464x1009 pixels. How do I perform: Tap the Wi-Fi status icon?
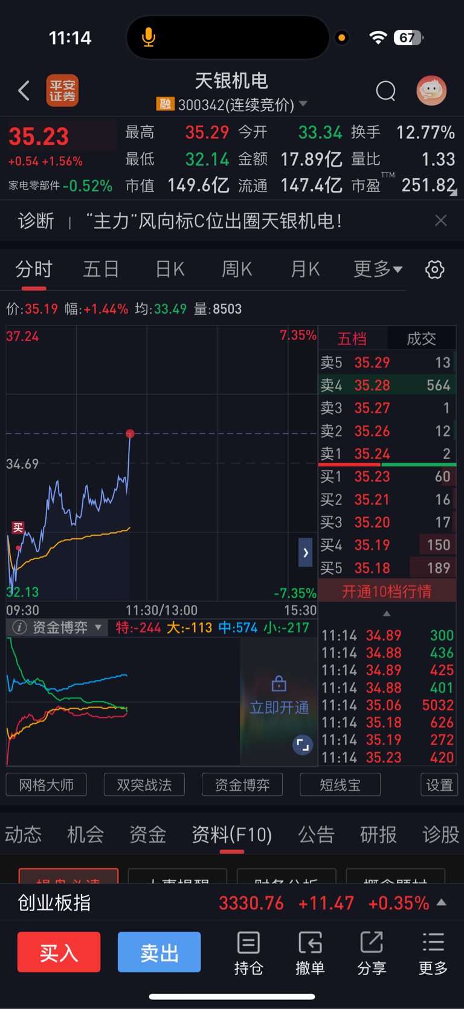tap(378, 37)
